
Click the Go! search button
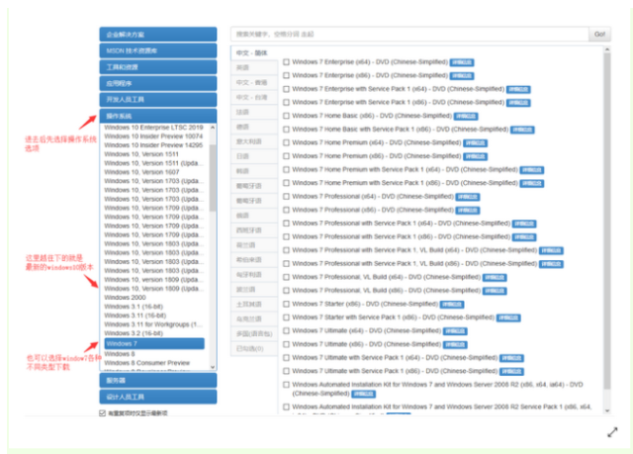[599, 34]
